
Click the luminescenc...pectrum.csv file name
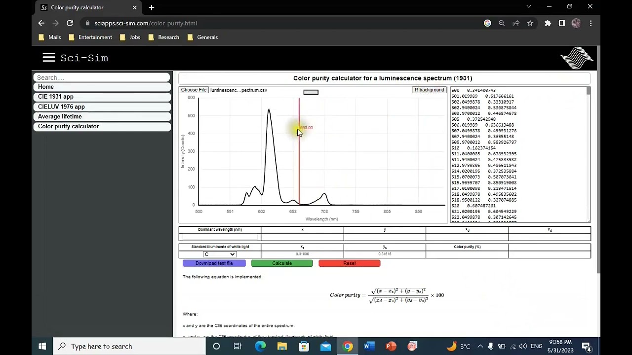238,90
